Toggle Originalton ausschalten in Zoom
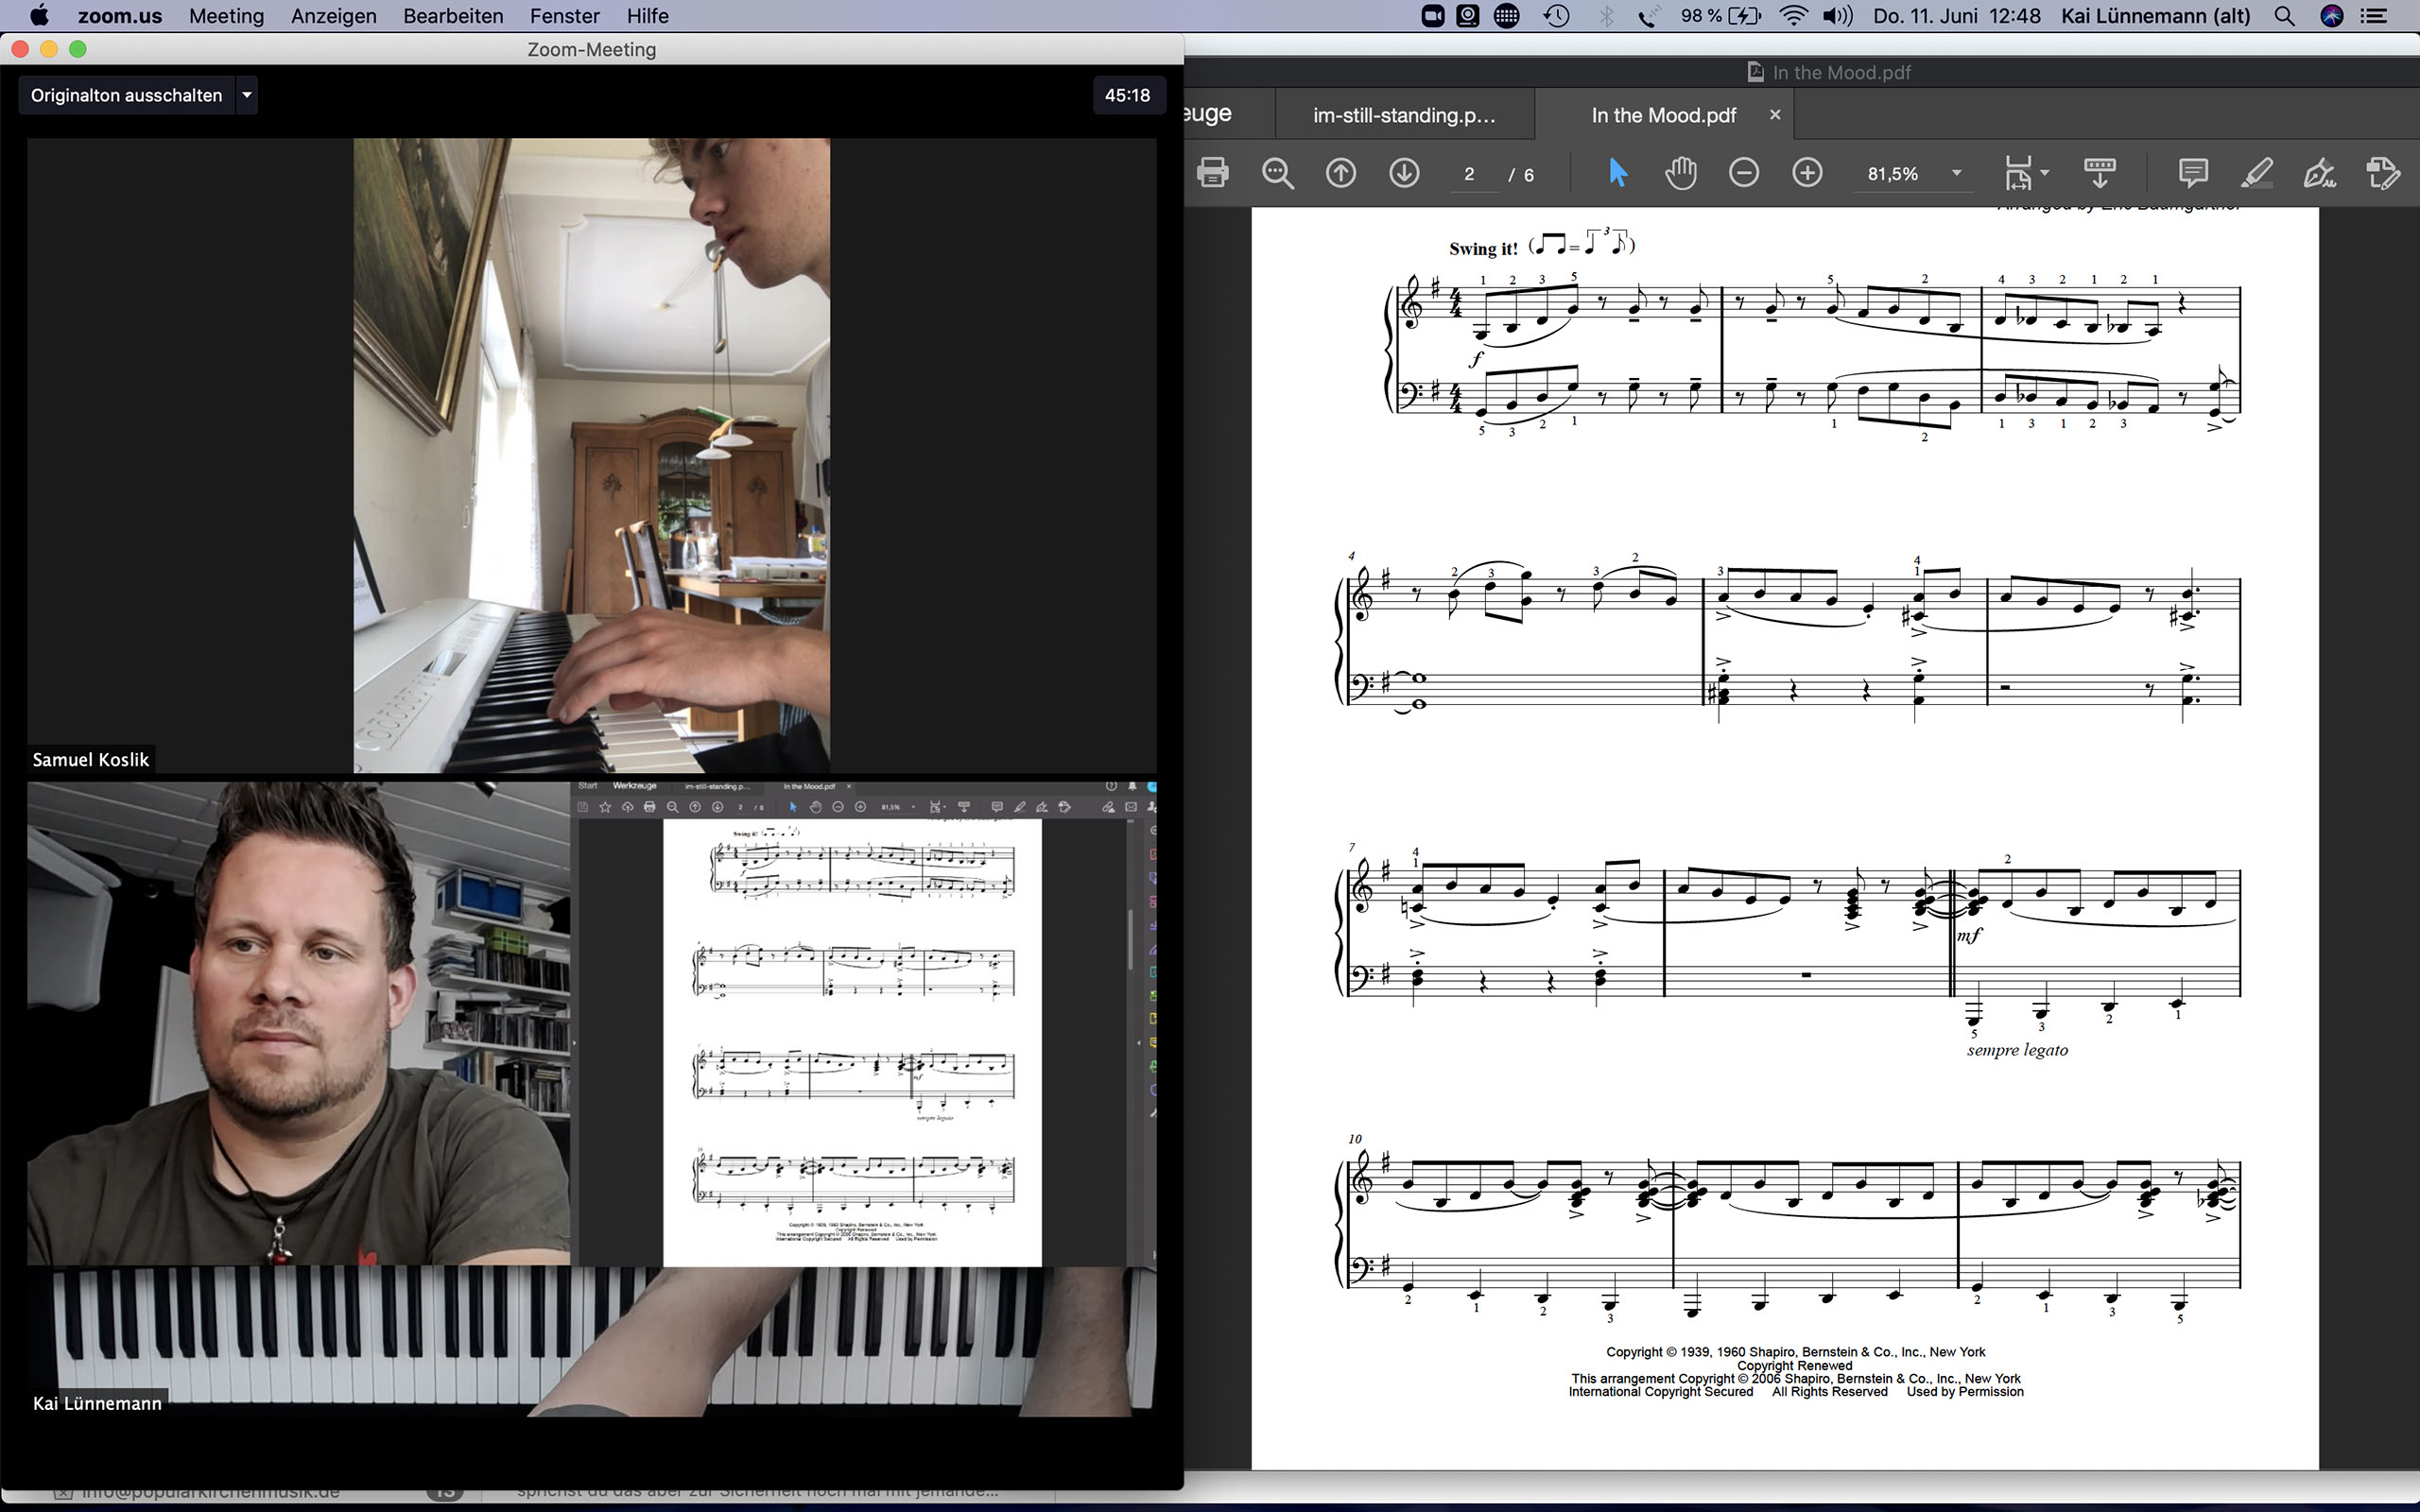Screen dimensions: 2420x1512 [x=126, y=95]
